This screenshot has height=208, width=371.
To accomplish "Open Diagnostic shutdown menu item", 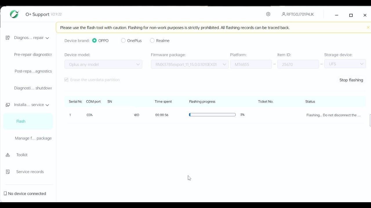I will coord(33,88).
